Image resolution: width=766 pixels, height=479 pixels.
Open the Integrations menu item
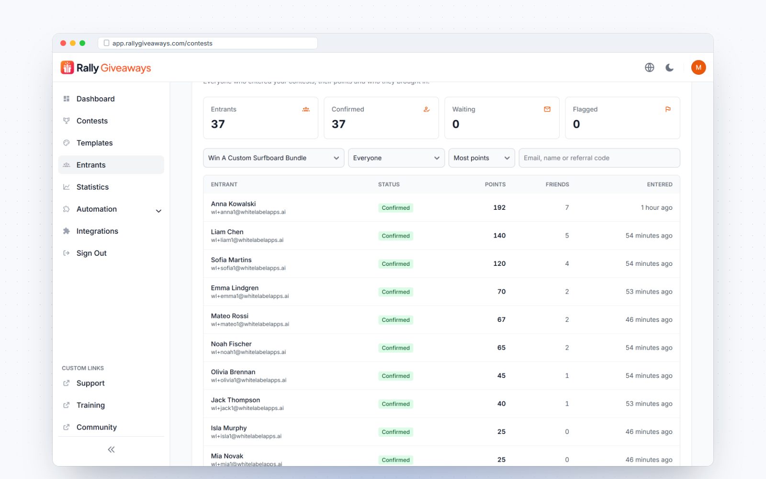tap(111, 231)
